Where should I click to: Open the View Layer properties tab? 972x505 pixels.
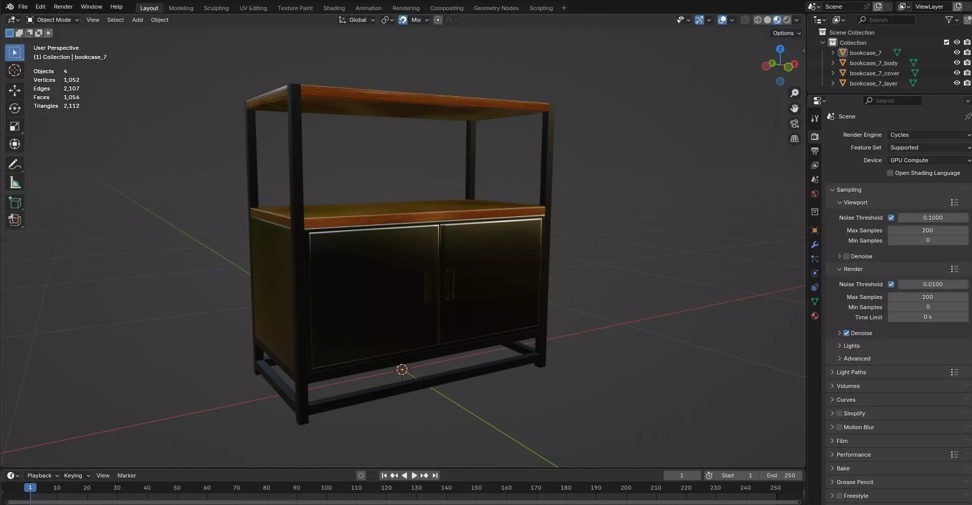(x=815, y=165)
